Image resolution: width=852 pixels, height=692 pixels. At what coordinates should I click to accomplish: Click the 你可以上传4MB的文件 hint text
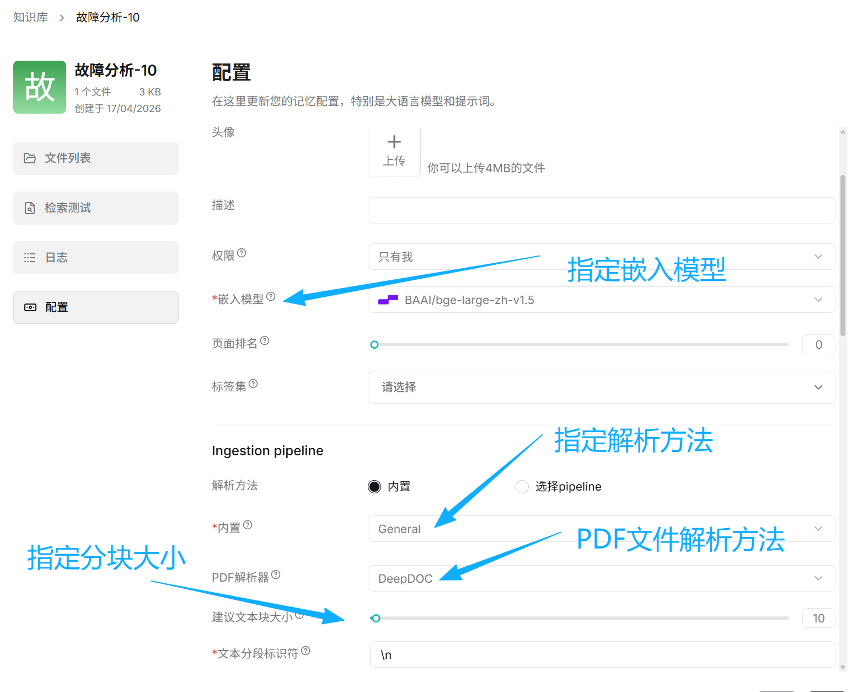click(486, 168)
